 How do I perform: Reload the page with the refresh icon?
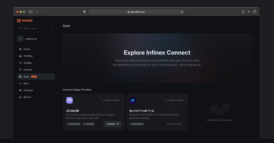[182, 12]
